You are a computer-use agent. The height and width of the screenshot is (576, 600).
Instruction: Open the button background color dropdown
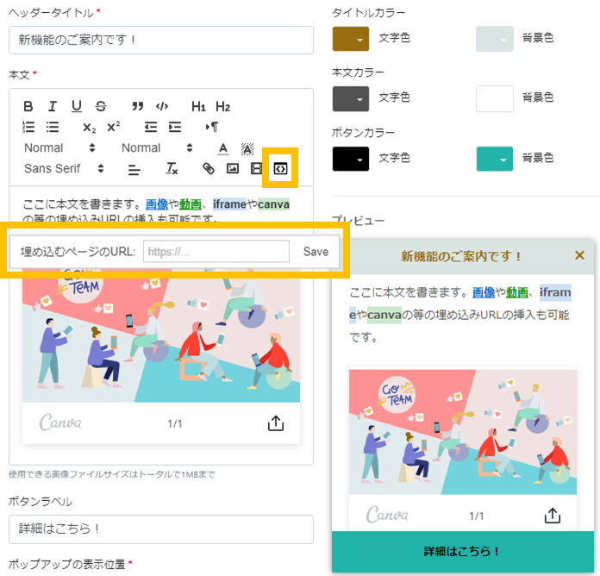coord(494,159)
